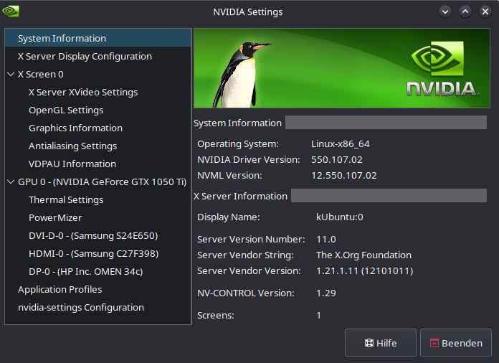This screenshot has width=499, height=363.
Task: Select System Information in the sidebar
Action: [x=98, y=38]
